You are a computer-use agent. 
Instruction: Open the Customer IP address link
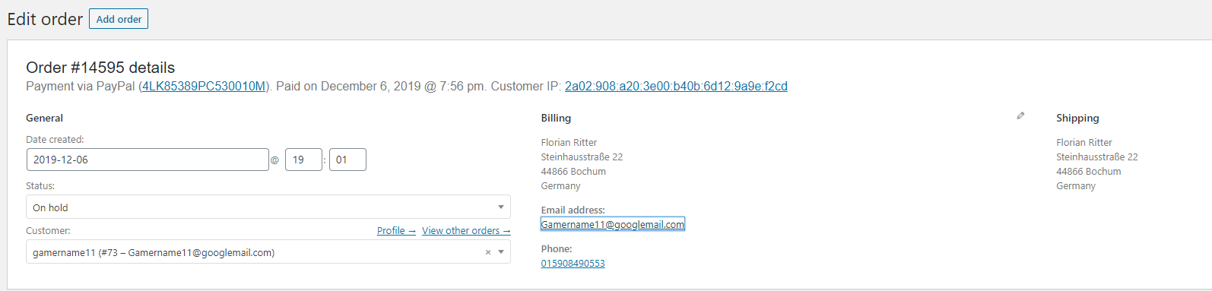676,87
